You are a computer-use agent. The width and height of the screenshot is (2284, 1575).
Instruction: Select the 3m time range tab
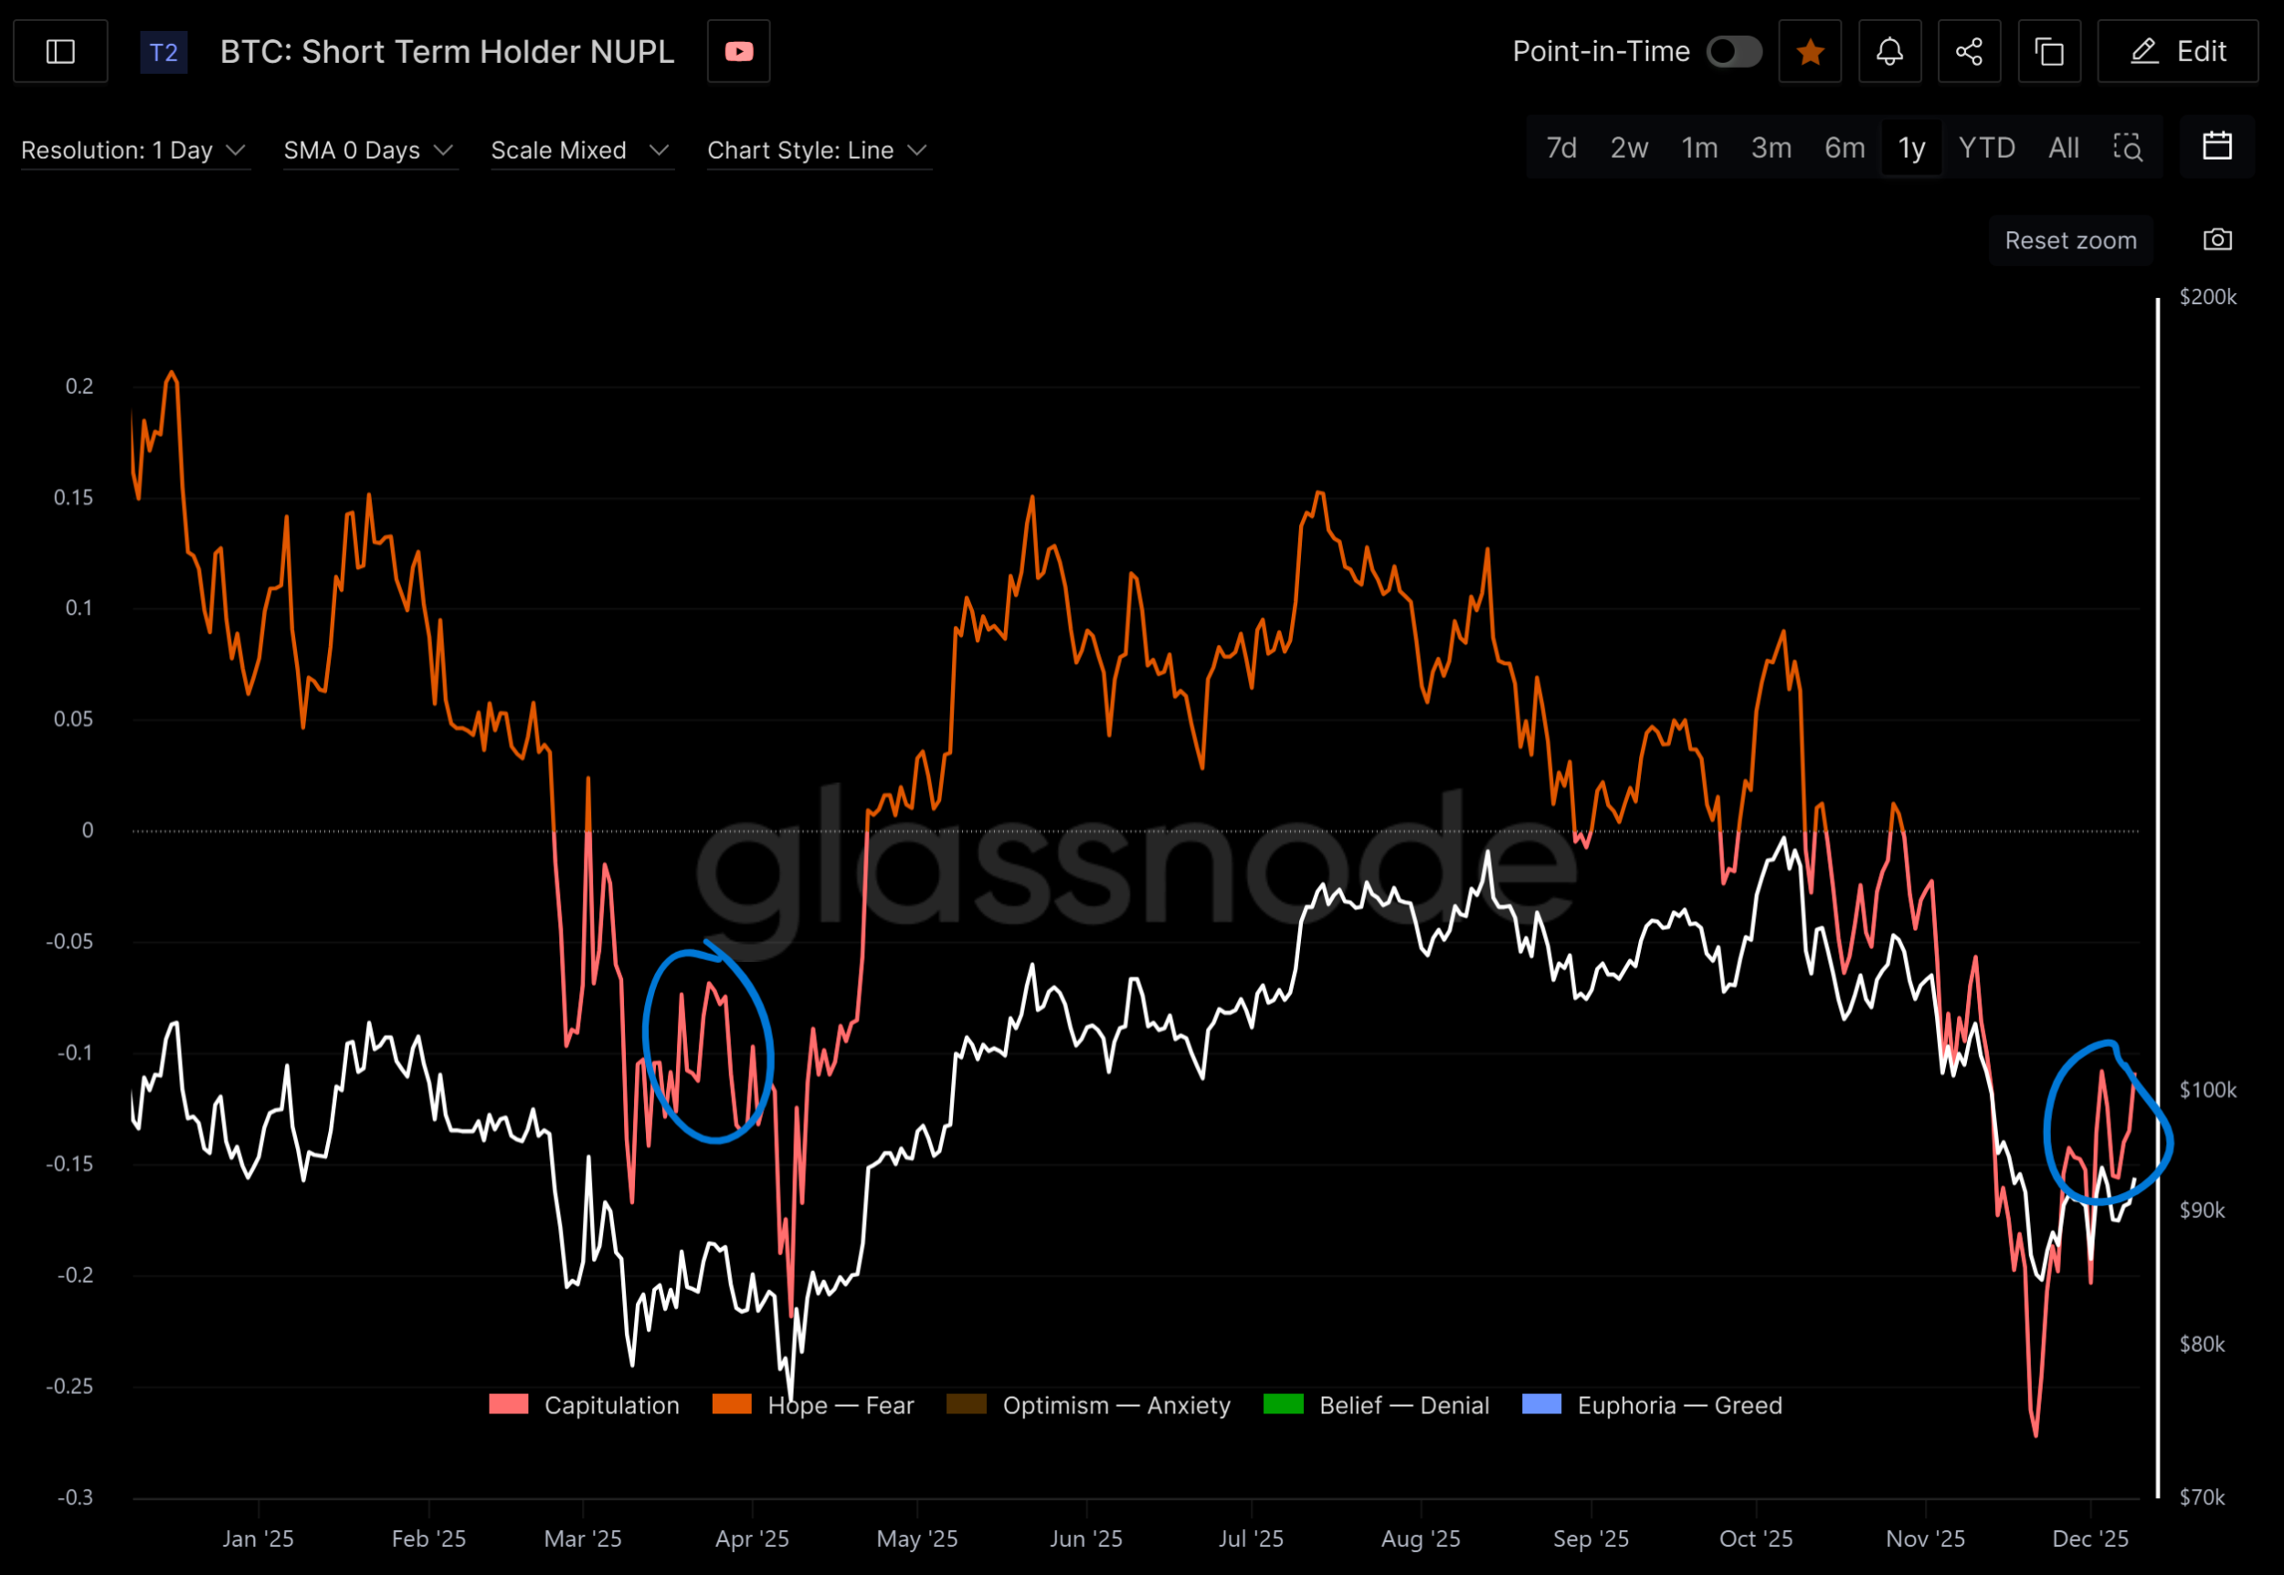click(1771, 148)
